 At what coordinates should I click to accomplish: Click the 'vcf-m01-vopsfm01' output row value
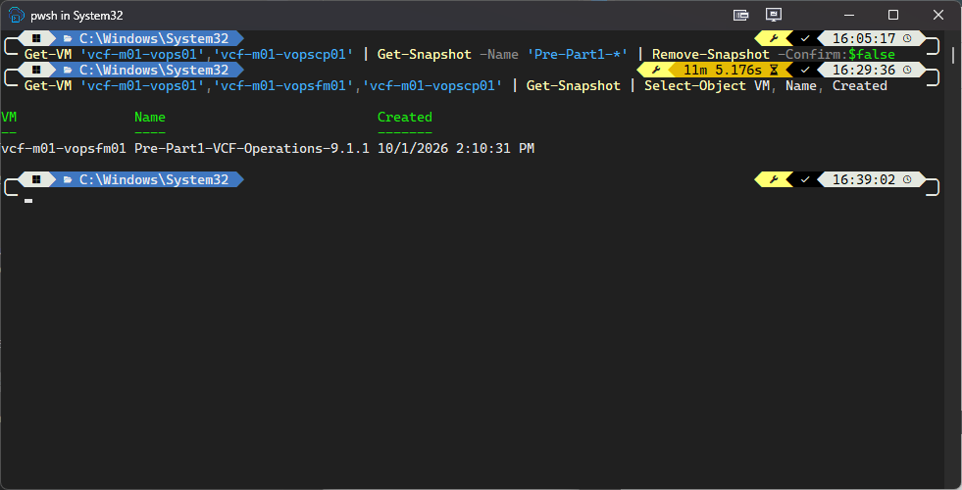tap(64, 148)
